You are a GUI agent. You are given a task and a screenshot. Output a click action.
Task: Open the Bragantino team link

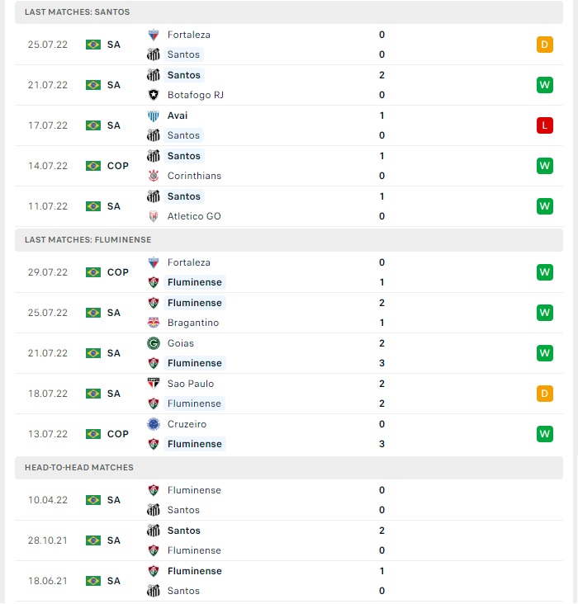pyautogui.click(x=192, y=323)
